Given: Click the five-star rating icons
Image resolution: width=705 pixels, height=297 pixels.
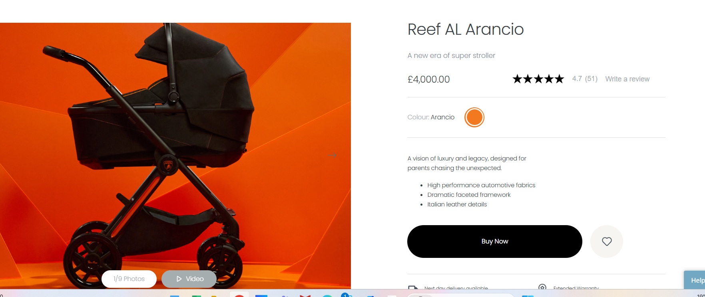Looking at the screenshot, I should point(538,79).
